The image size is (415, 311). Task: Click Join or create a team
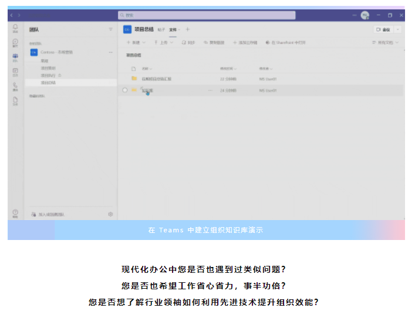coord(48,214)
